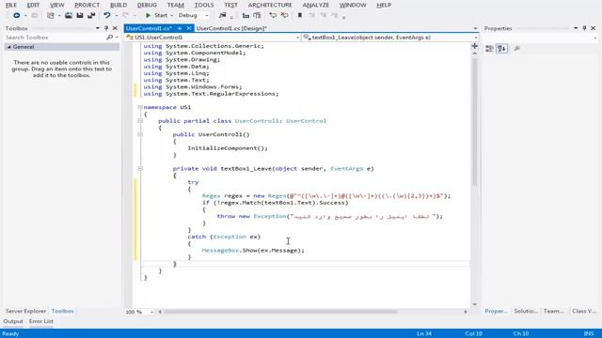Image resolution: width=602 pixels, height=338 pixels.
Task: Switch to Server Explorer tab
Action: [25, 311]
